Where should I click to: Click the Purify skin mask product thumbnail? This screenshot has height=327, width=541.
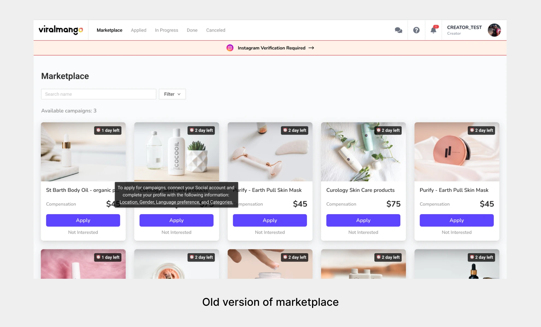(x=270, y=152)
